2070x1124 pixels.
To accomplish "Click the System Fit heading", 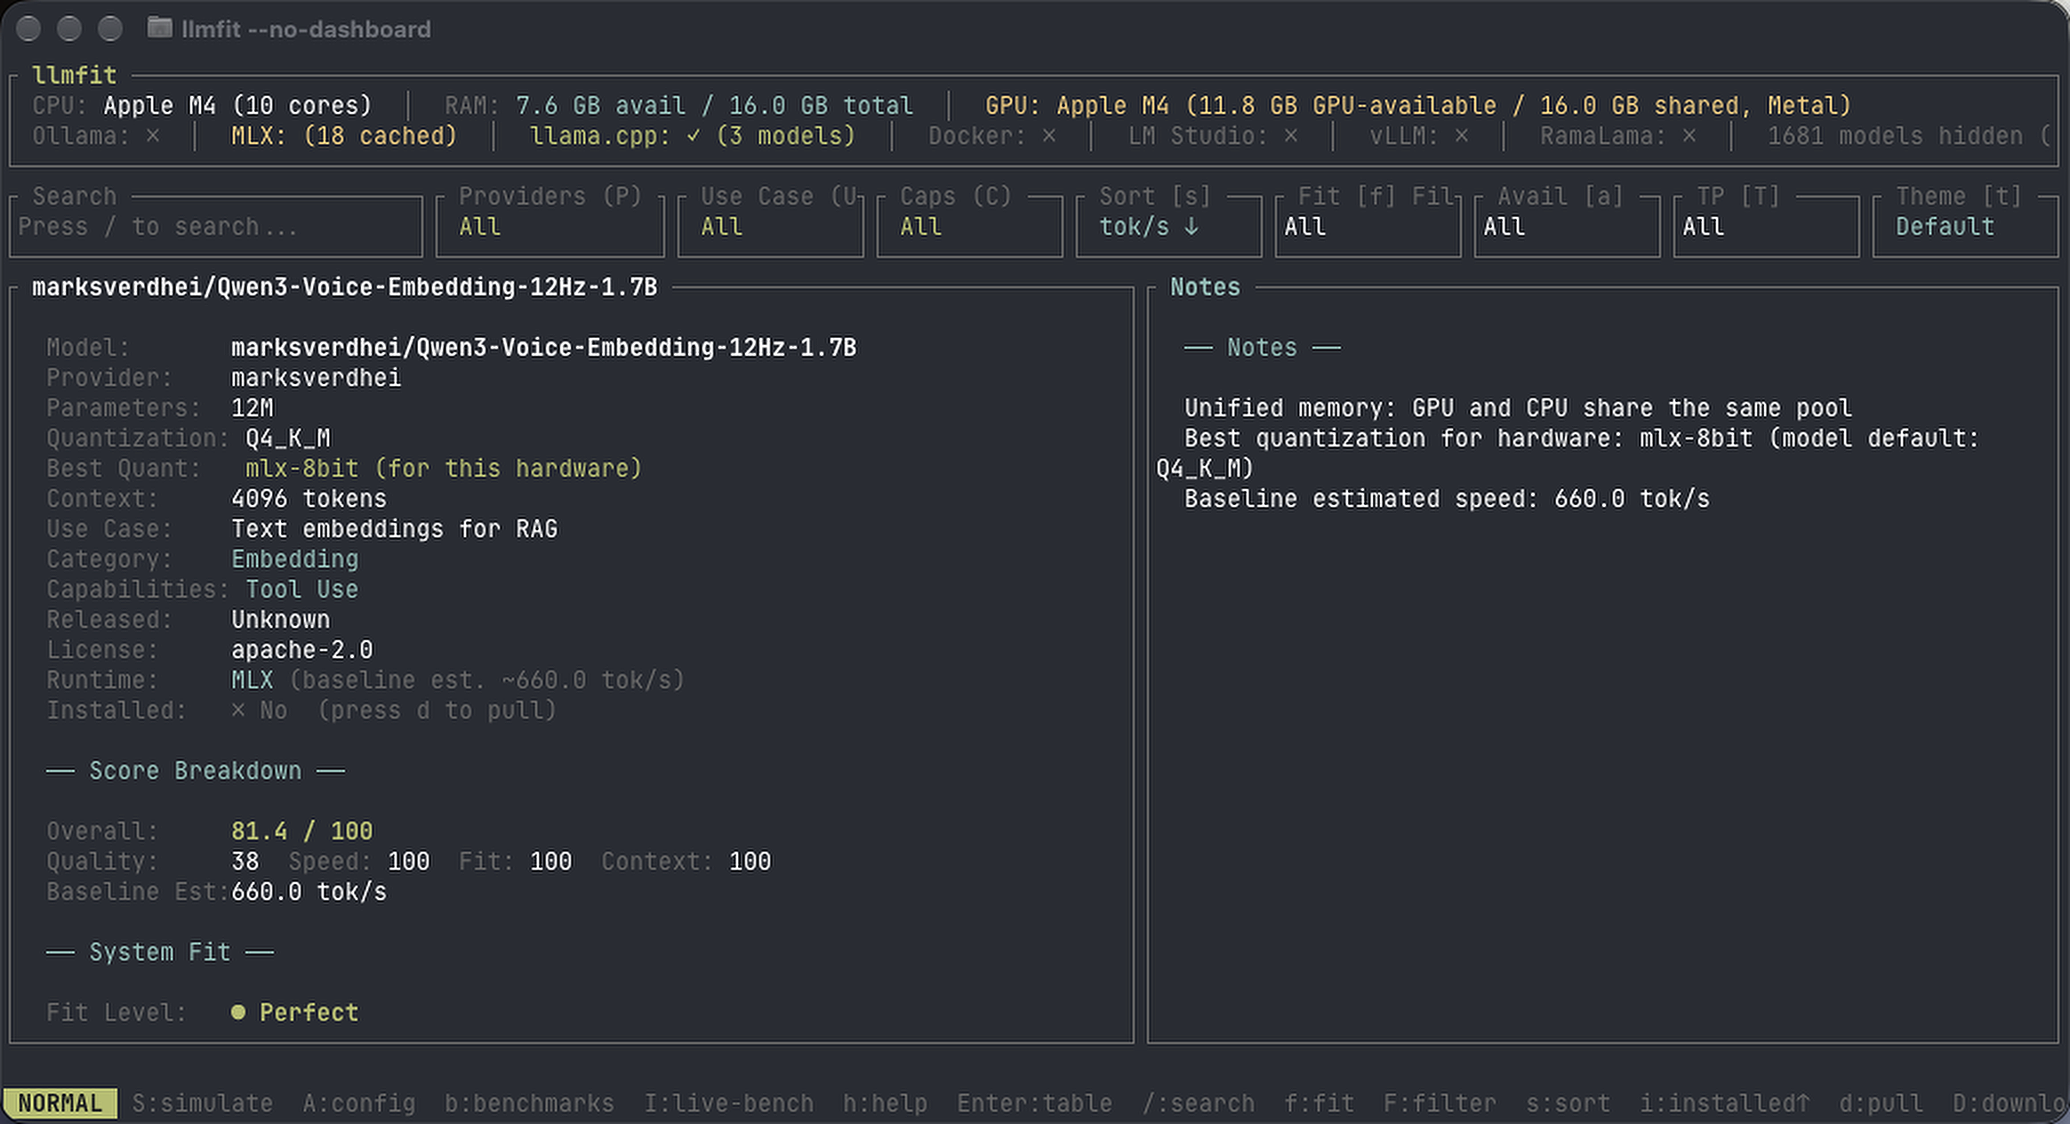I will pyautogui.click(x=159, y=952).
